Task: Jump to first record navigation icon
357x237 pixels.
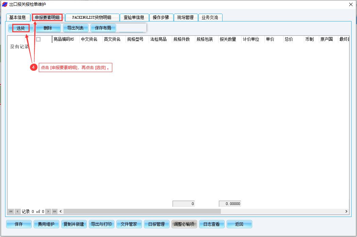Action: pos(11,211)
